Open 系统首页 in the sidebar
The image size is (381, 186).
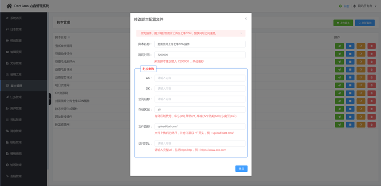click(23, 18)
